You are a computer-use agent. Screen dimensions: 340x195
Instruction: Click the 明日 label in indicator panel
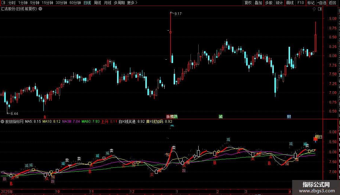point(319,137)
